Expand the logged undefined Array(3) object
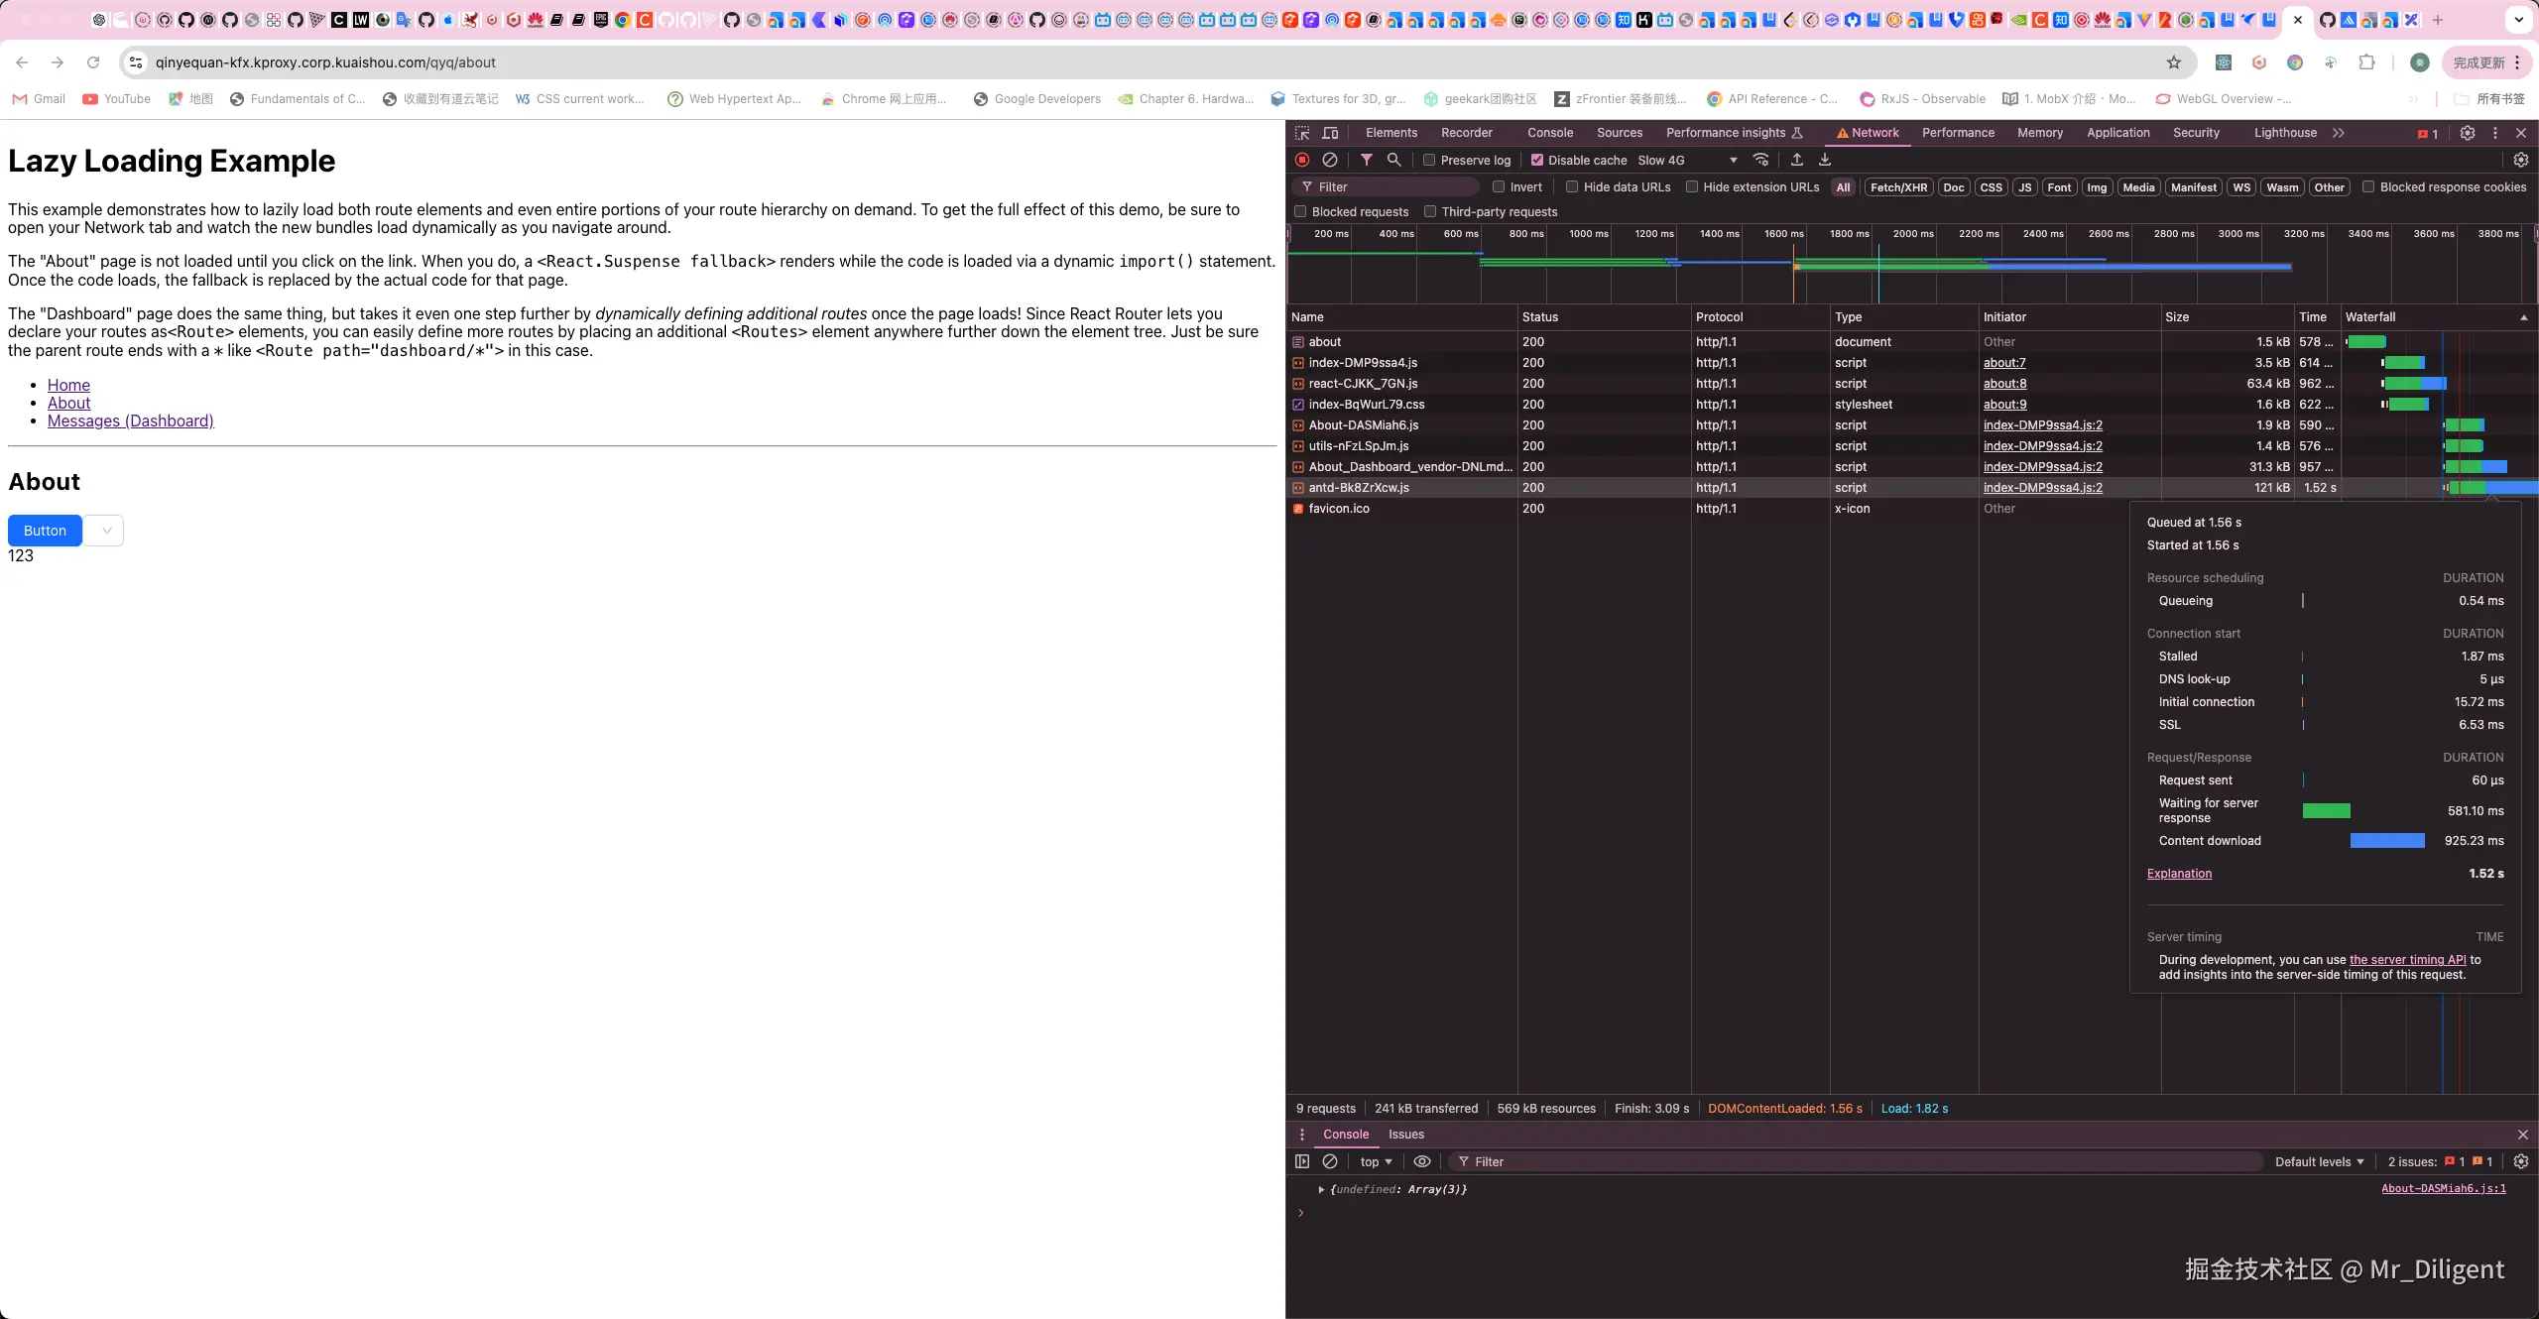2539x1319 pixels. pos(1321,1189)
